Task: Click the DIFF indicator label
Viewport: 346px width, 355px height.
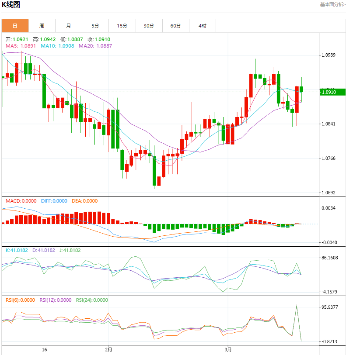Action: (55, 201)
